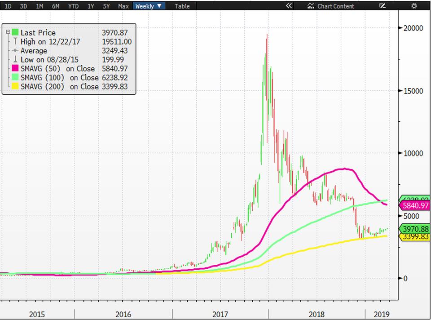Click the green 3970.88 axis price tag
The width and height of the screenshot is (431, 320).
click(415, 229)
